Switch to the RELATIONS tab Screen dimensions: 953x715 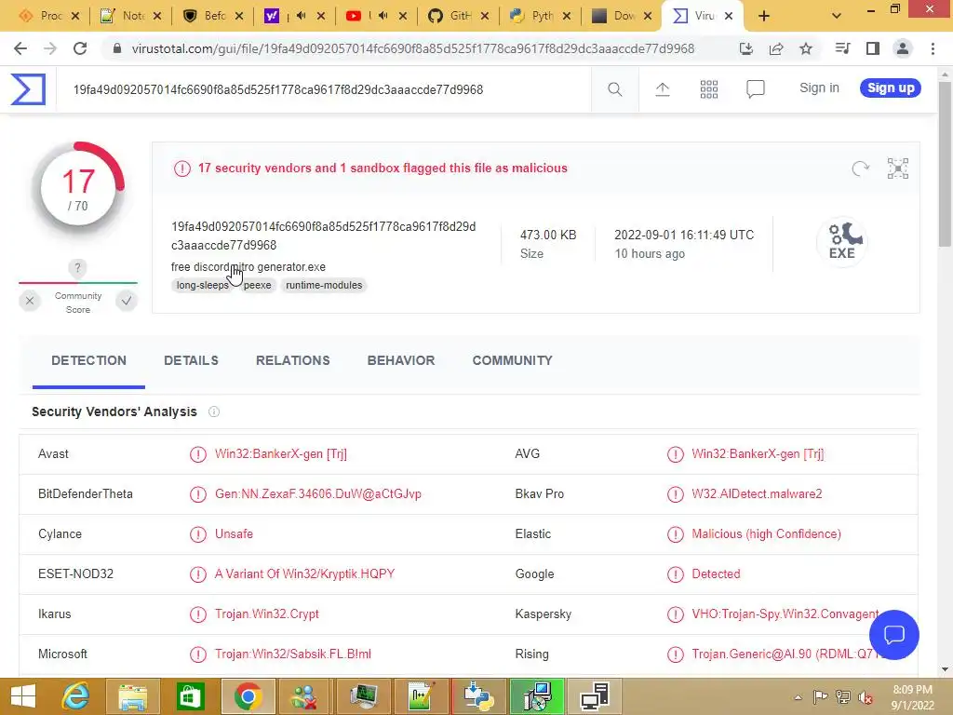click(x=293, y=360)
